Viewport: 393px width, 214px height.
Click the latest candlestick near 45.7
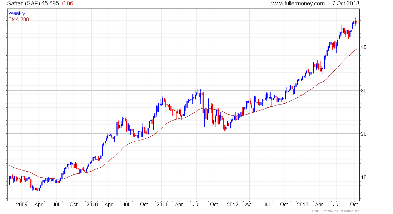(x=357, y=22)
